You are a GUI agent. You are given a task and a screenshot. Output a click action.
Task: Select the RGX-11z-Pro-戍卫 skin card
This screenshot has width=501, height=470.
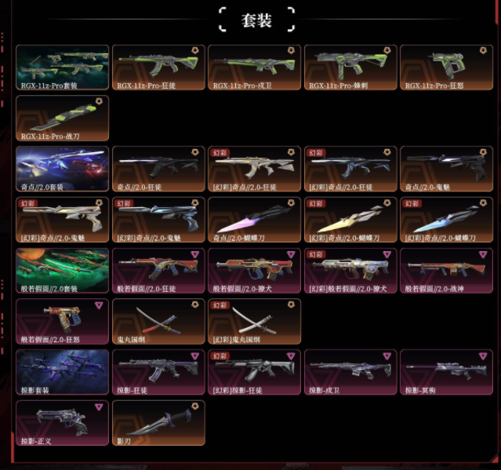click(254, 67)
